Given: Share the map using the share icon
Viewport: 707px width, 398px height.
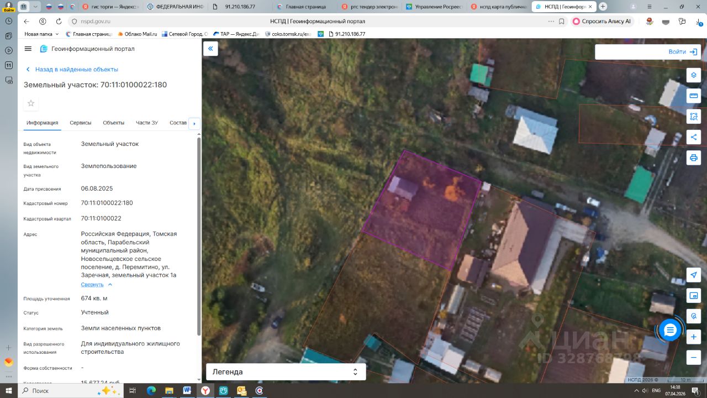Looking at the screenshot, I should coord(694,137).
